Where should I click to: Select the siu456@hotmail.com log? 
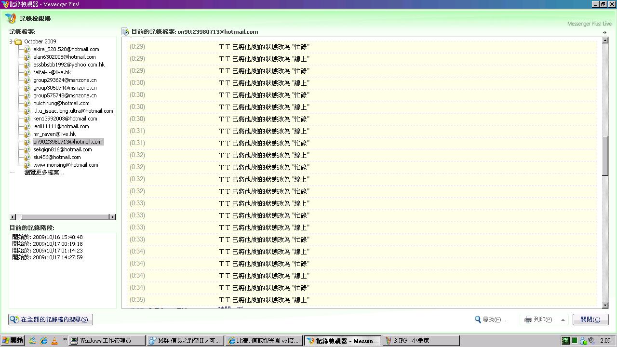point(57,157)
